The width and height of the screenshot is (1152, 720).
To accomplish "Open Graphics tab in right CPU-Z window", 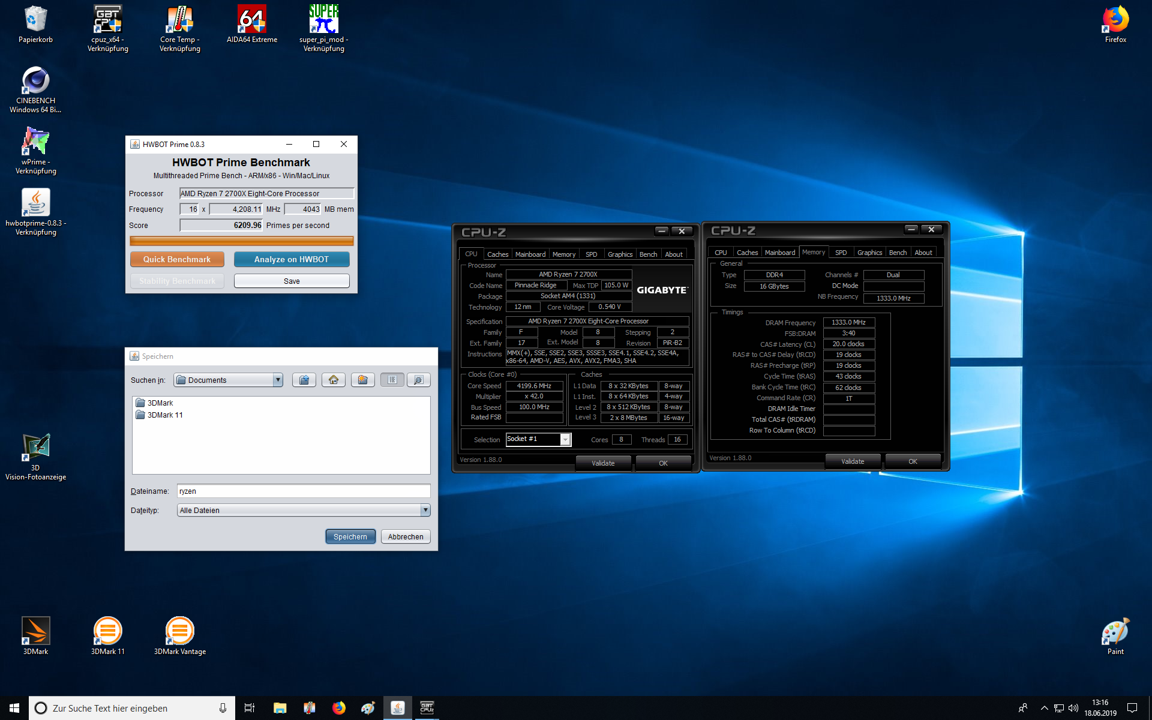I will click(x=869, y=253).
